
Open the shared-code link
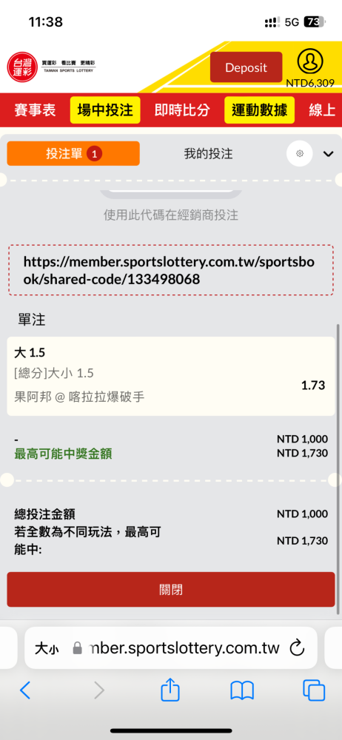click(x=169, y=270)
